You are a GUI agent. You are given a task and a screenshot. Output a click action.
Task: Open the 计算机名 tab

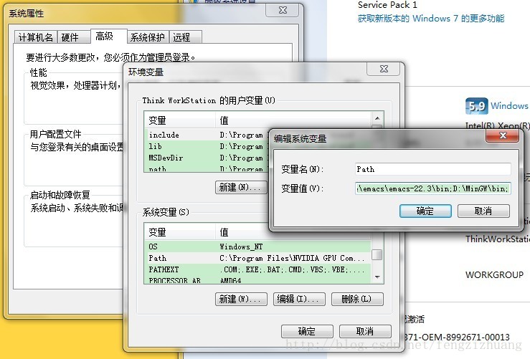[x=36, y=37]
